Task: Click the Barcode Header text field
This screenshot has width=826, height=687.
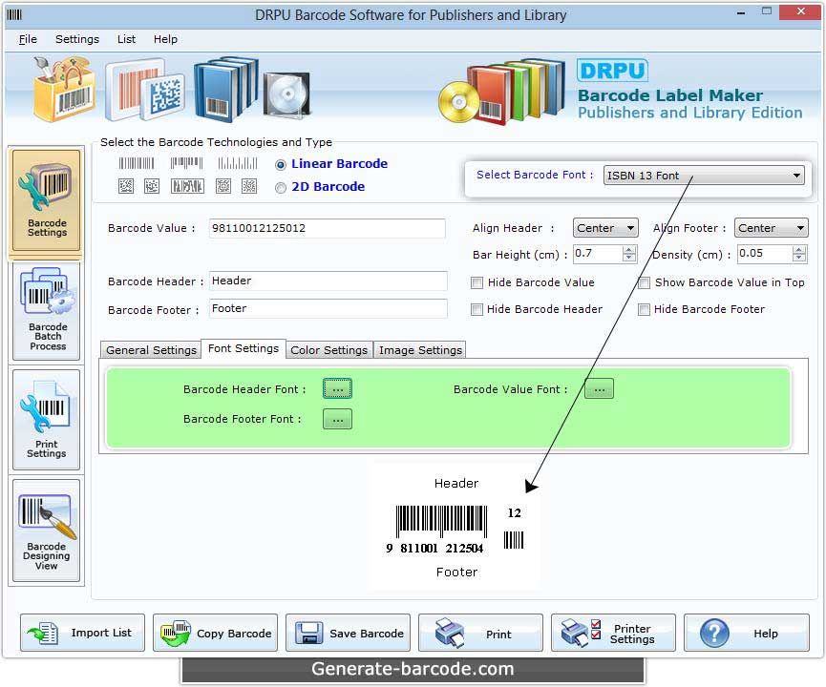Action: point(328,281)
